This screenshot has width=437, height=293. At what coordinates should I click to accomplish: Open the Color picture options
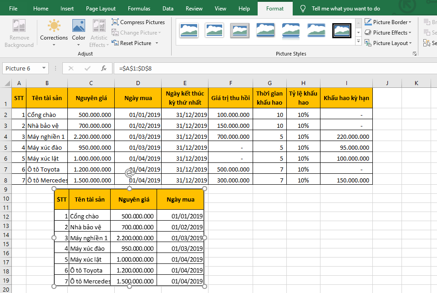(78, 32)
